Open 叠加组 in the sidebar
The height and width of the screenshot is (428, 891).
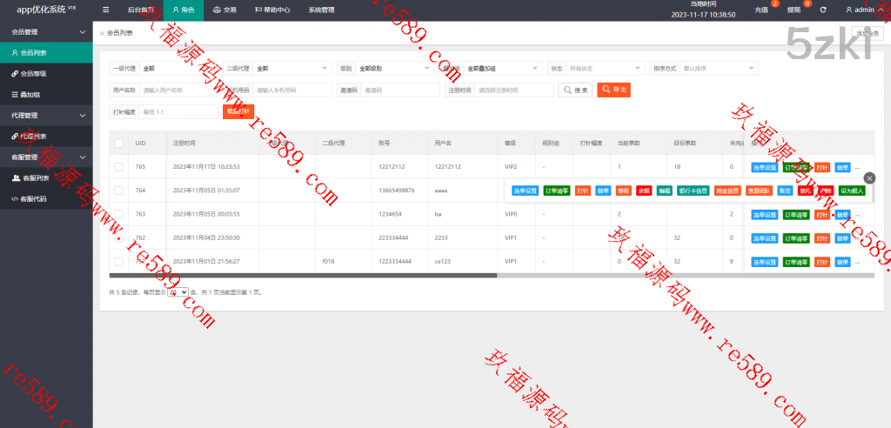tap(33, 94)
